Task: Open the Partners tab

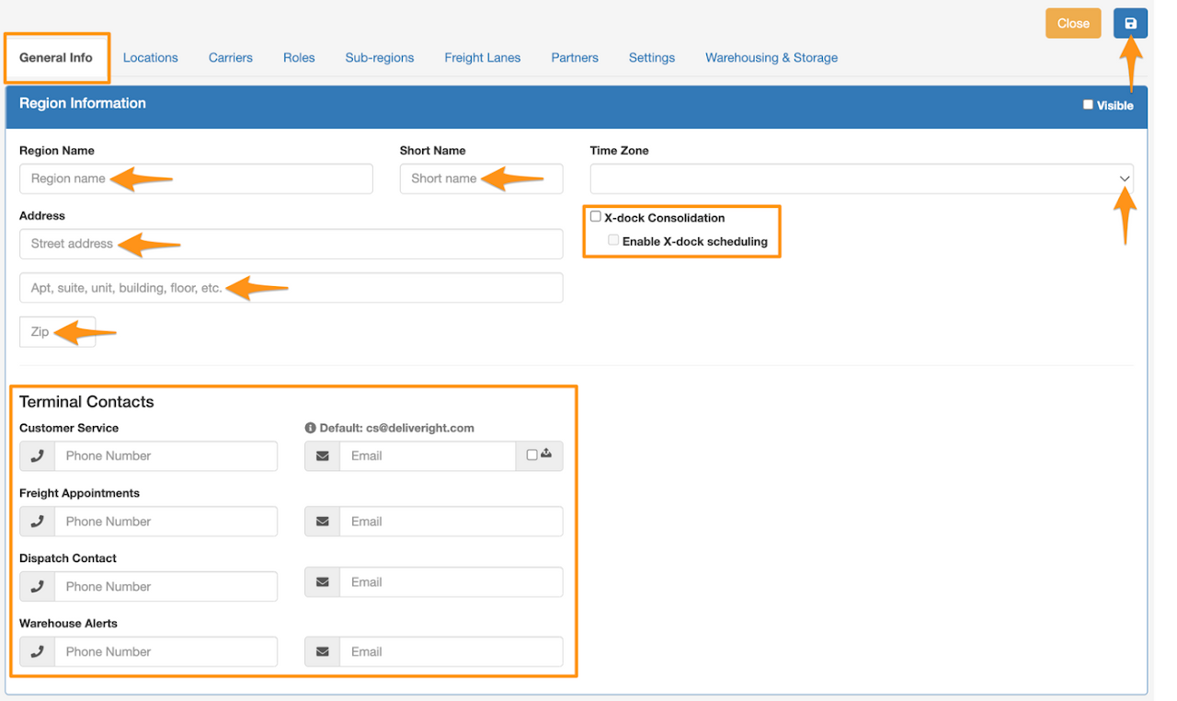Action: point(575,57)
